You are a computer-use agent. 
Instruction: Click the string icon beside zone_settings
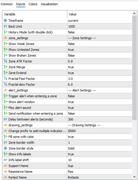(6, 38)
